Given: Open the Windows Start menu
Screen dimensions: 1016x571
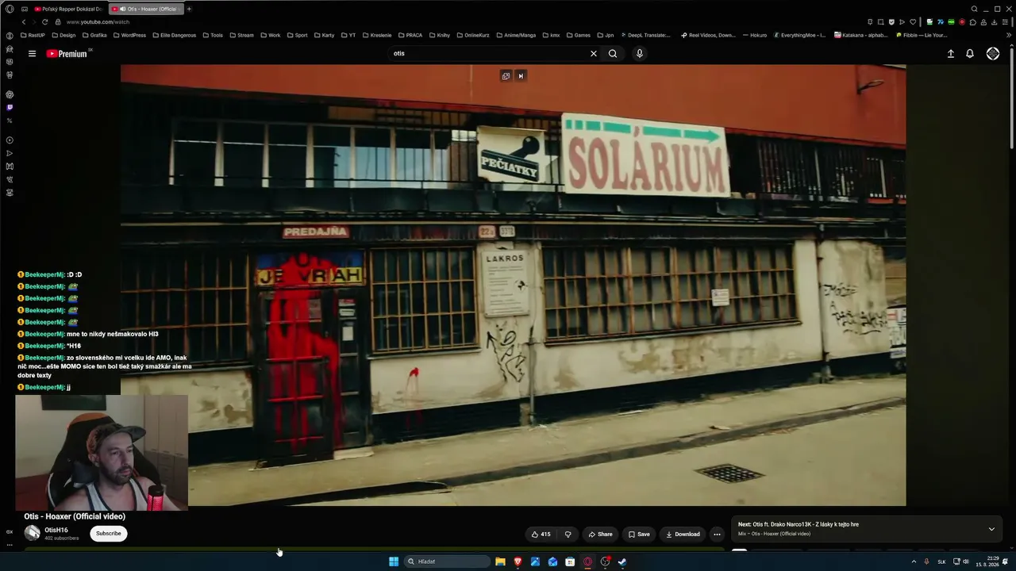Looking at the screenshot, I should point(394,561).
